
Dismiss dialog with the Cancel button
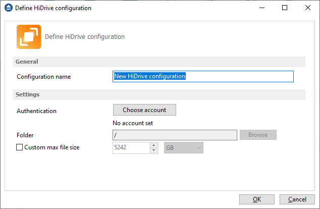[x=297, y=199]
